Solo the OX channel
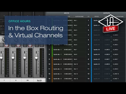 25,45
